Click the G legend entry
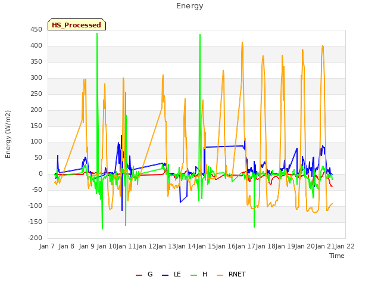This screenshot has width=381, height=286. pos(144,275)
